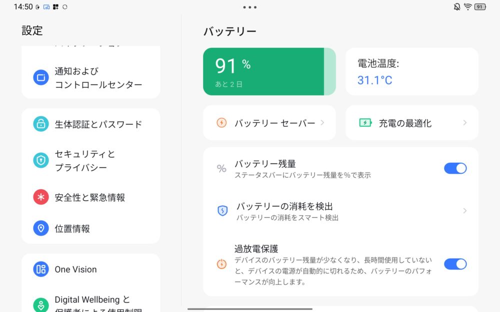
Task: Click the red safety and emergency icon
Action: (x=41, y=197)
